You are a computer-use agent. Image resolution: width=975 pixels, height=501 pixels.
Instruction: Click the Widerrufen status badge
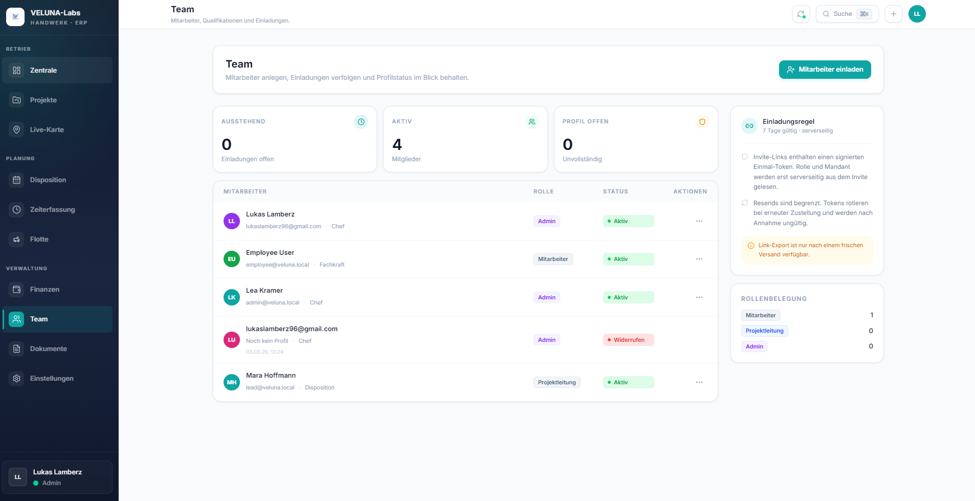[x=628, y=339]
